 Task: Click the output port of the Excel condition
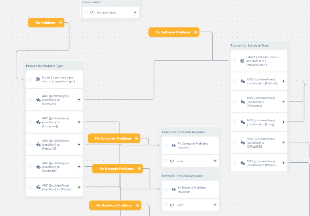point(283,122)
